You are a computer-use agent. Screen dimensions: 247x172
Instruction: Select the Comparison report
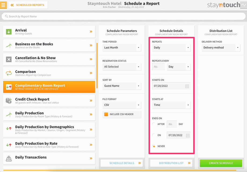click(49, 73)
